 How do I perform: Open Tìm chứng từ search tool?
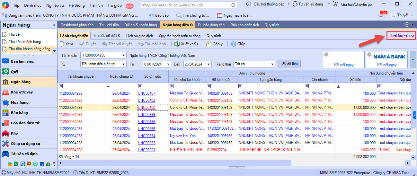point(193,15)
